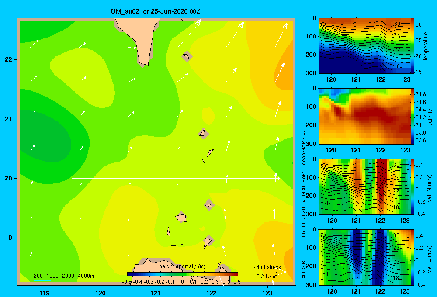437x297 pixels.
Task: Click the "06-Jul-2020 14:39:48" timestamp text
Action: point(304,211)
